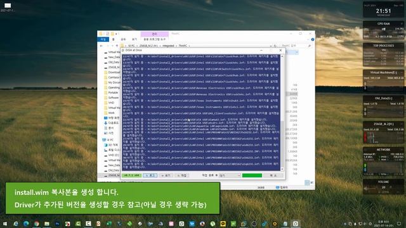Select VHD (D:) drive in navigation pane
The width and height of the screenshot is (406, 228).
(x=112, y=155)
